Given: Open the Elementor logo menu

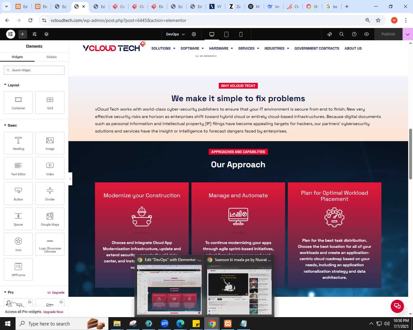Looking at the screenshot, I should (x=11, y=34).
